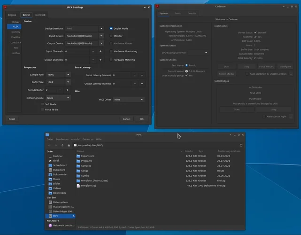Image resolution: width=301 pixels, height=235 pixels.
Task: Enable the Soft Mode checkbox
Action: point(43,104)
